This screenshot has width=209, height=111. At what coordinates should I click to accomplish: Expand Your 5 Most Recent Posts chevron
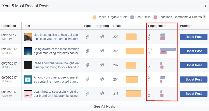(205, 6)
